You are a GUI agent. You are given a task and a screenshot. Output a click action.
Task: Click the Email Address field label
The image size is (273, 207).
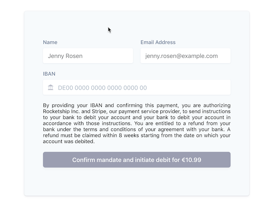click(x=158, y=42)
